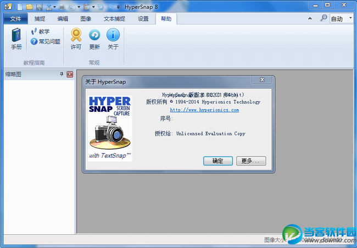Click the capture window icon in quick toolbar
Viewport: 357px width, 248px height.
coord(72,7)
